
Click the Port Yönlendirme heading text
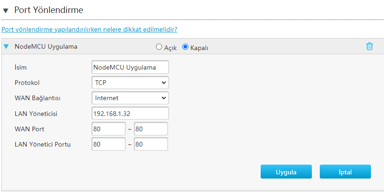48,10
